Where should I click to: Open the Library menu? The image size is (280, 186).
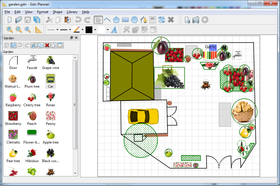[x=72, y=12]
